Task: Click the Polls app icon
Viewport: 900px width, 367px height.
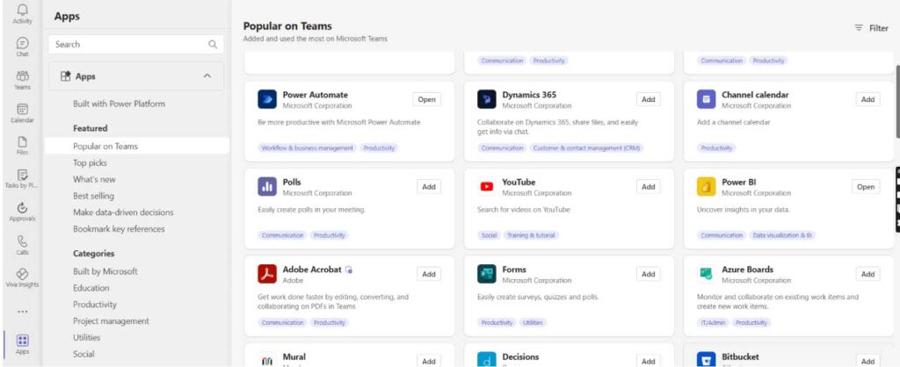Action: (x=267, y=186)
